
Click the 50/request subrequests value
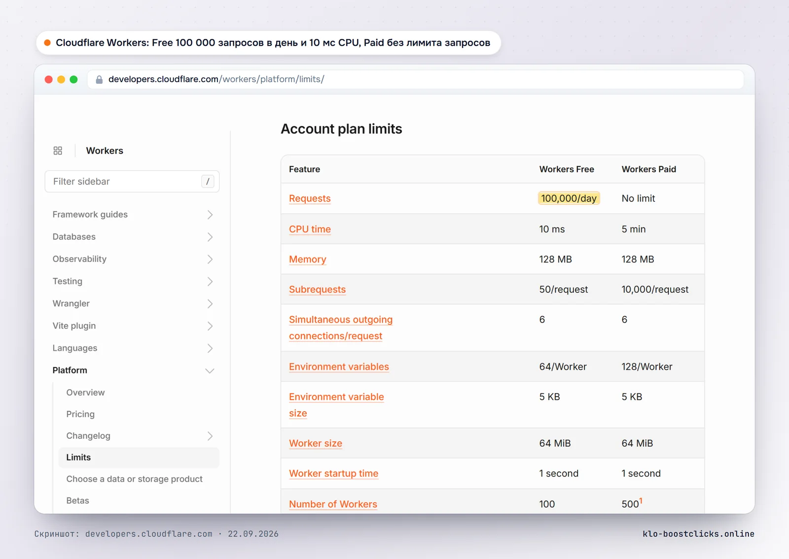[563, 290]
